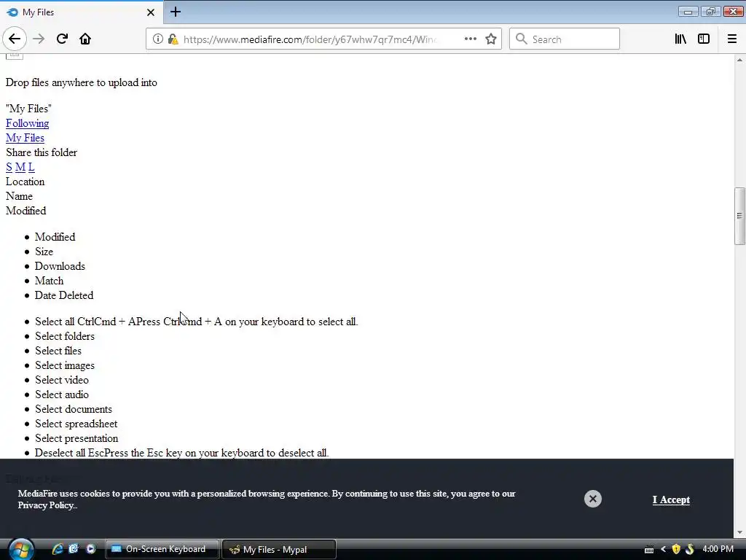The width and height of the screenshot is (746, 560).
Task: Select the My Files browser tab
Action: coord(82,12)
